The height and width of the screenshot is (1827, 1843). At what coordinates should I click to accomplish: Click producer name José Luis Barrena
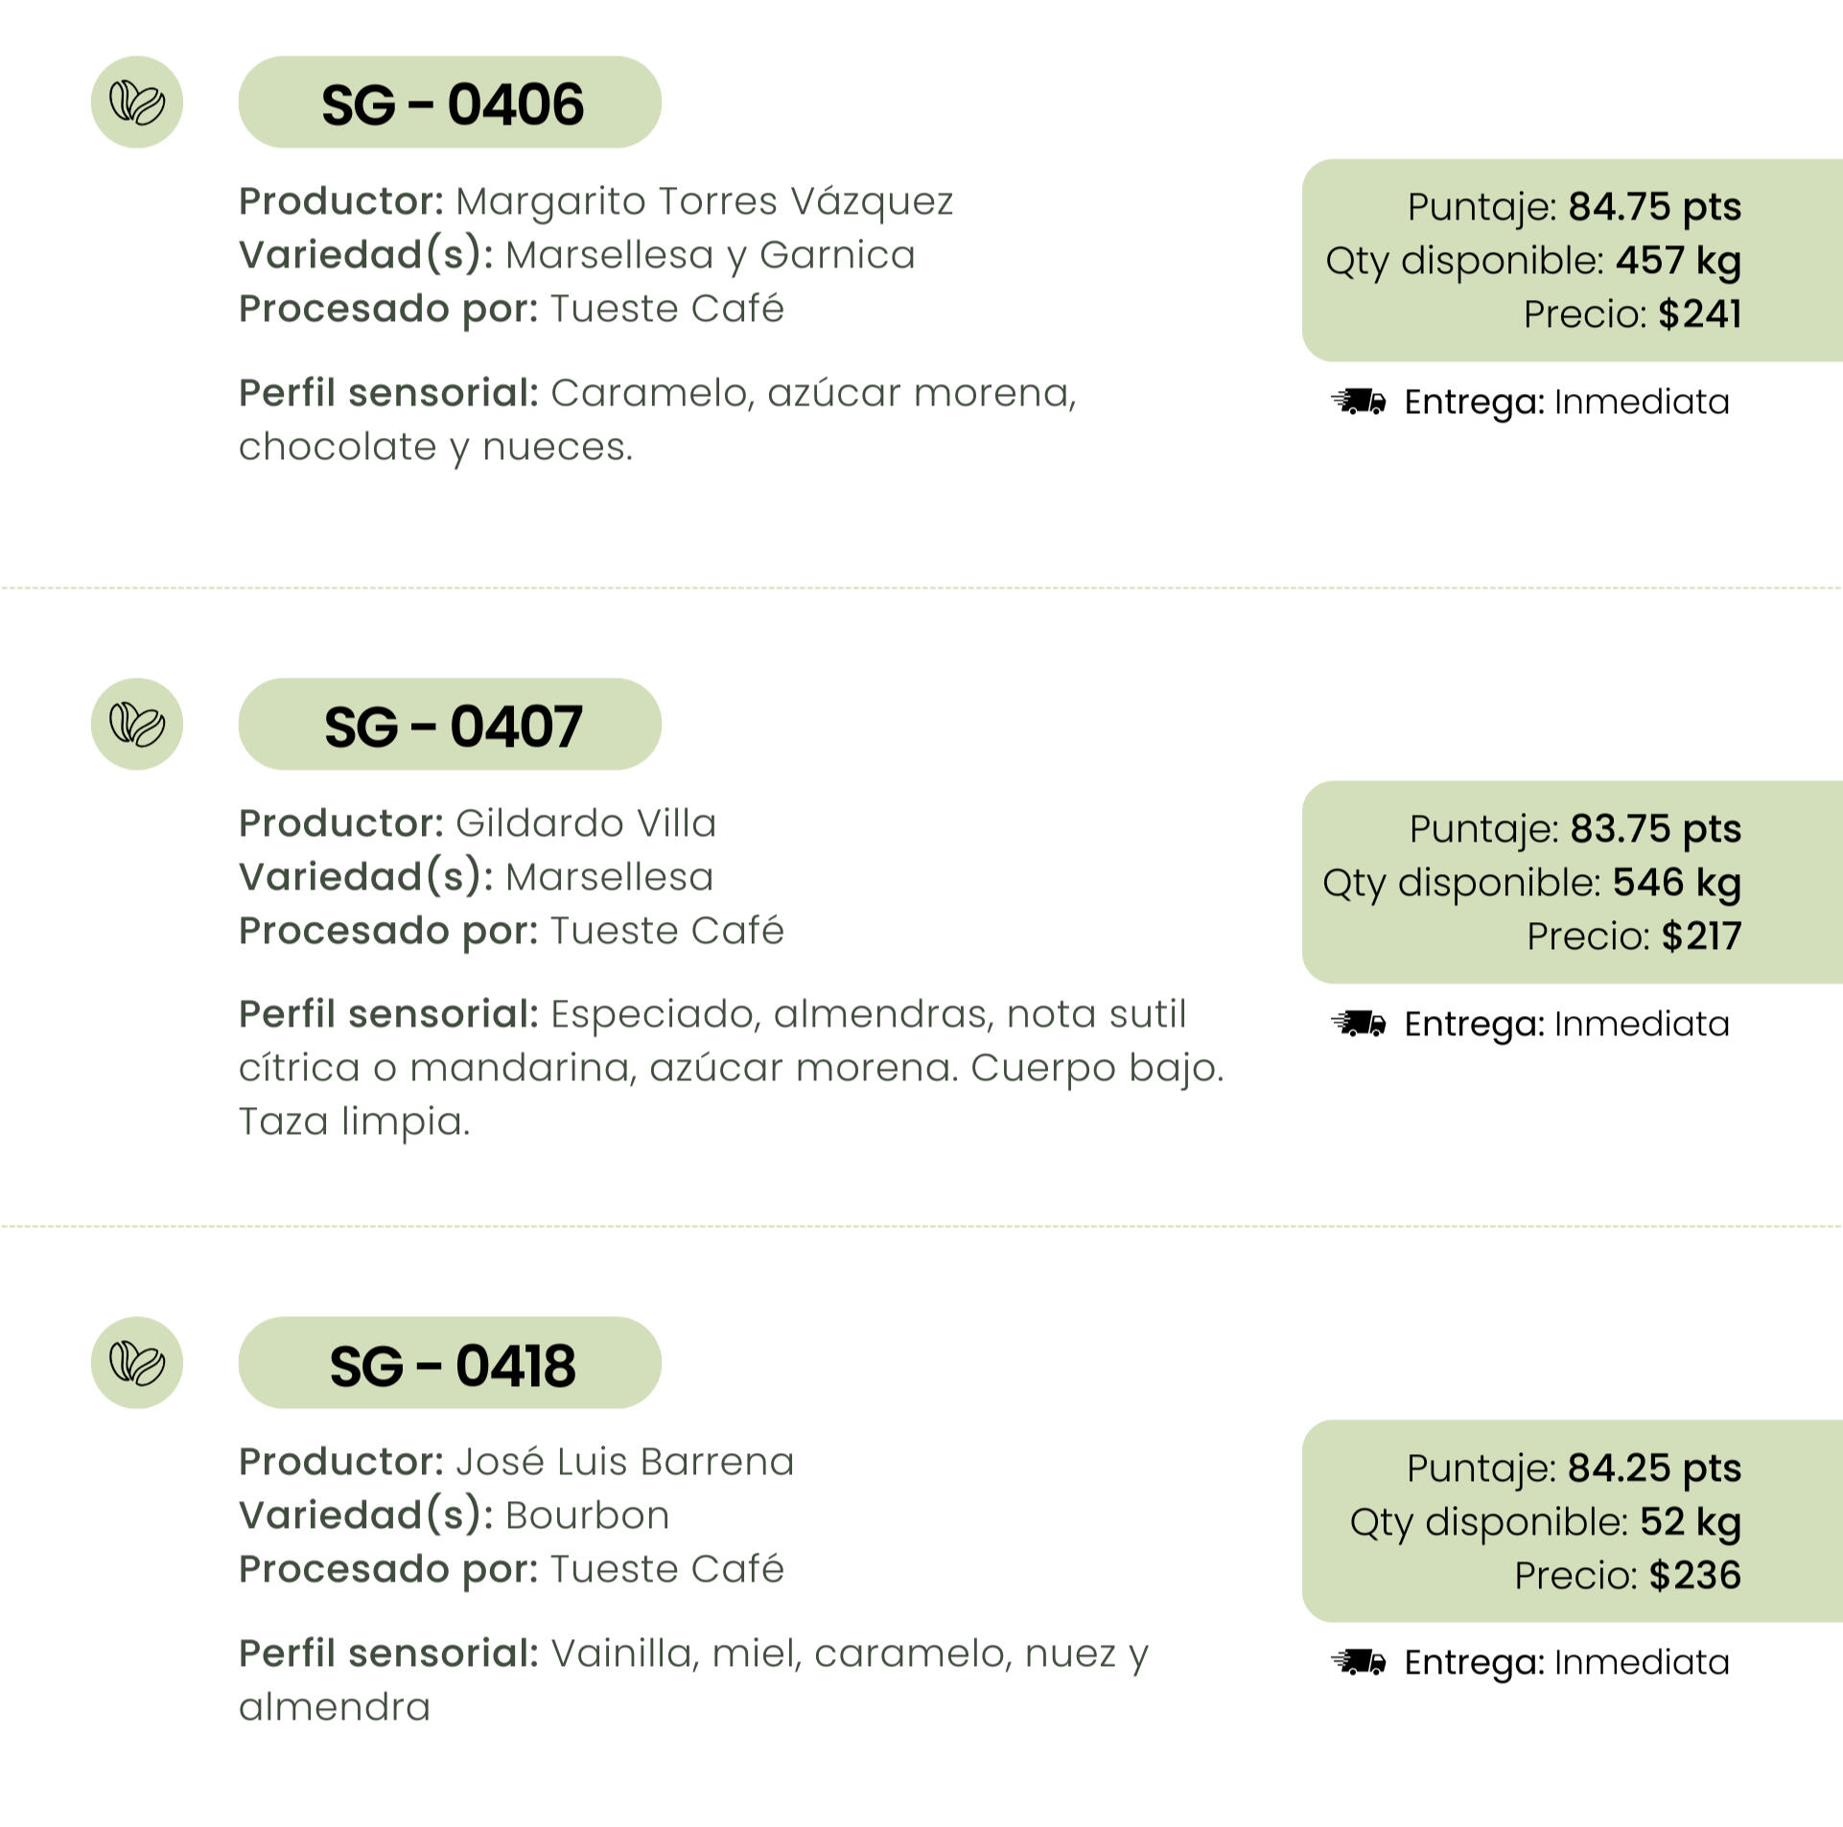click(x=624, y=1462)
